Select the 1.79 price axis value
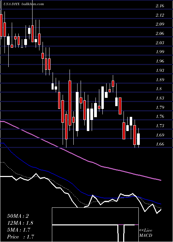The width and height of the screenshot is (173, 242). [160, 107]
